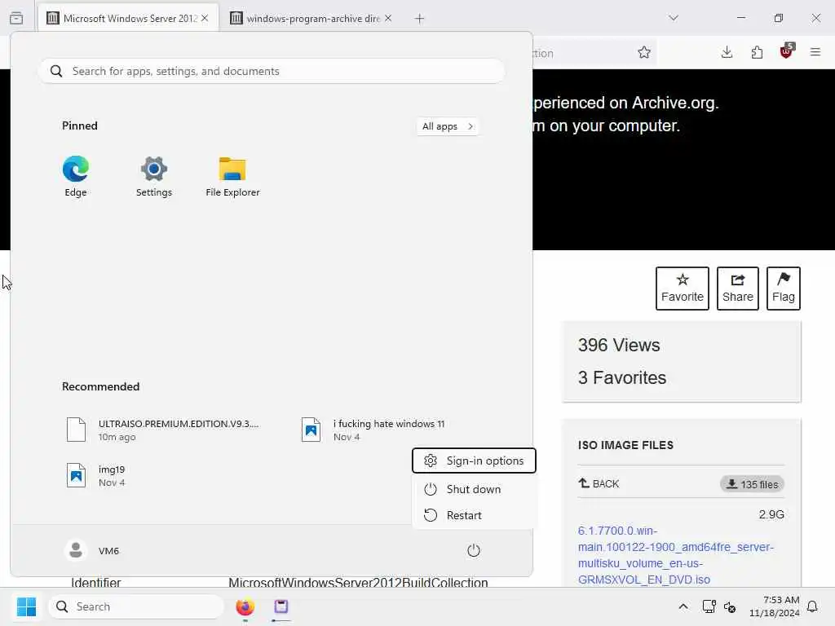Viewport: 835px width, 626px height.
Task: Click the All apps button
Action: (448, 126)
